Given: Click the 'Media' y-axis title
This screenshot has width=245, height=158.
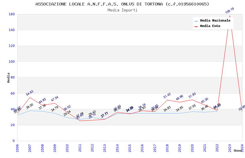Looking at the screenshot, I should [x=8, y=78].
